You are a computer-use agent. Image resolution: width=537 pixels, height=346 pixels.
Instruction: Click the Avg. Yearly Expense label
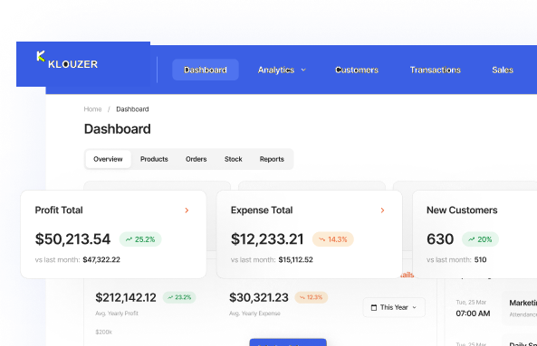pos(254,313)
